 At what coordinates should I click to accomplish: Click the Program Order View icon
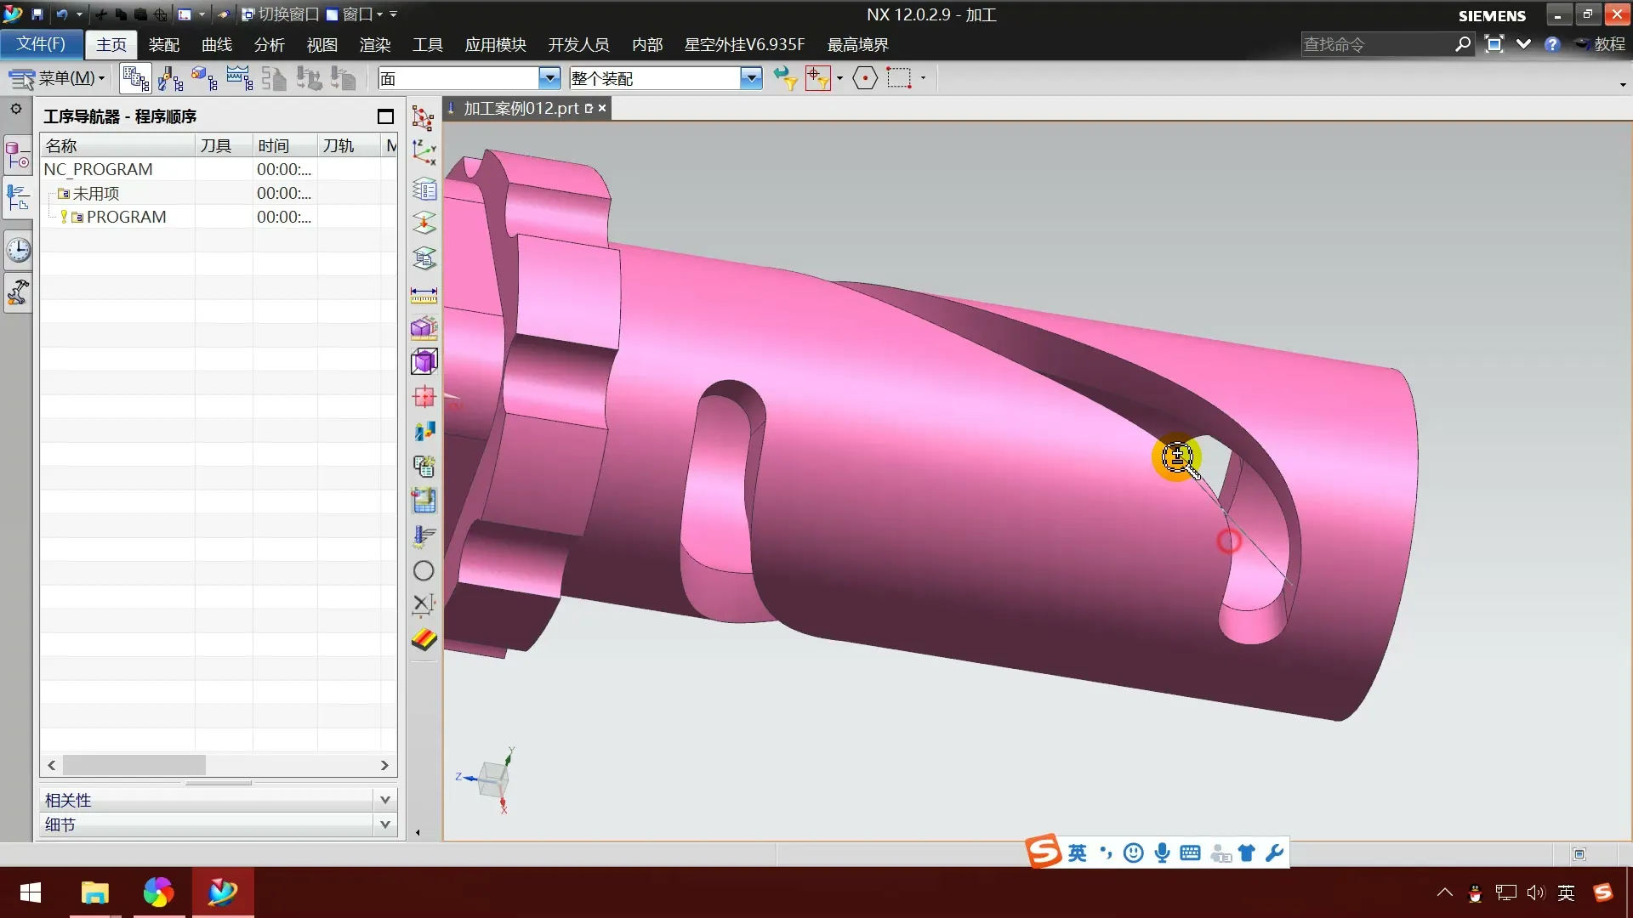[135, 78]
